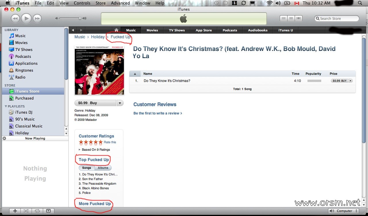Screen dimensions: 368x216
Task: Collapse the PLAYLISTS section triangle
Action: point(6,106)
